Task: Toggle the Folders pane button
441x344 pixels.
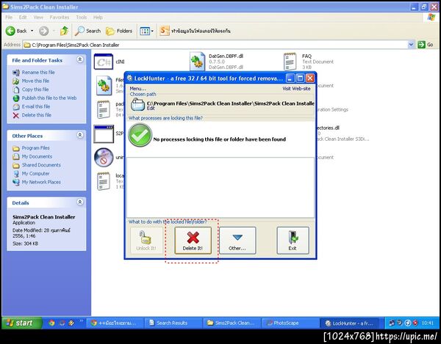Action: point(119,31)
